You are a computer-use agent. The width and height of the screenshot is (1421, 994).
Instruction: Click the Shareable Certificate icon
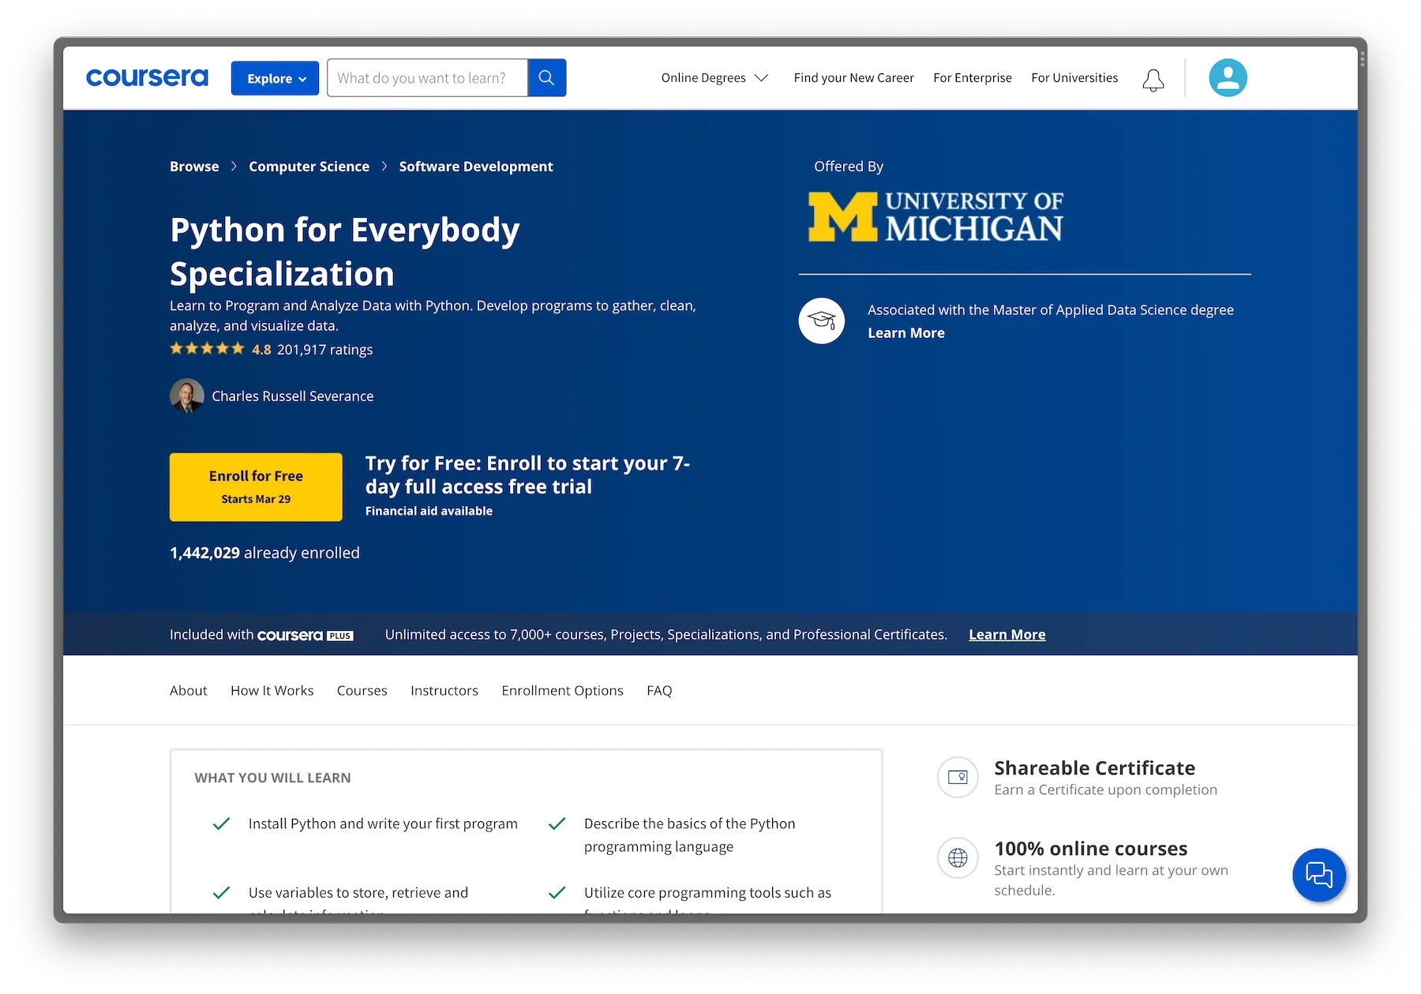[958, 777]
